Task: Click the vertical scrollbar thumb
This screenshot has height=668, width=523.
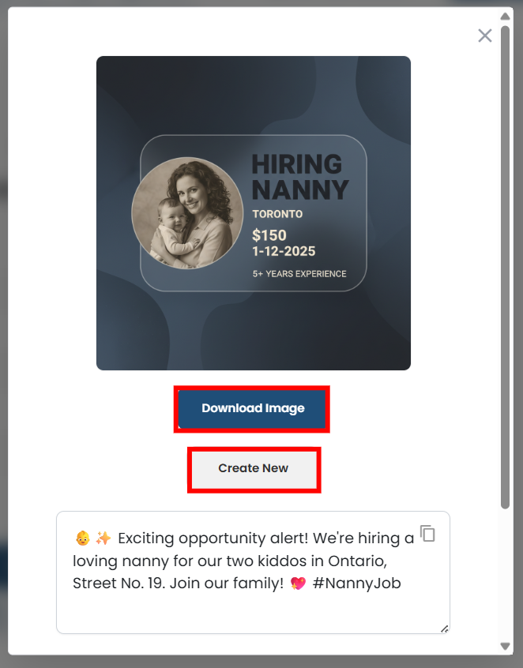Action: click(x=505, y=267)
